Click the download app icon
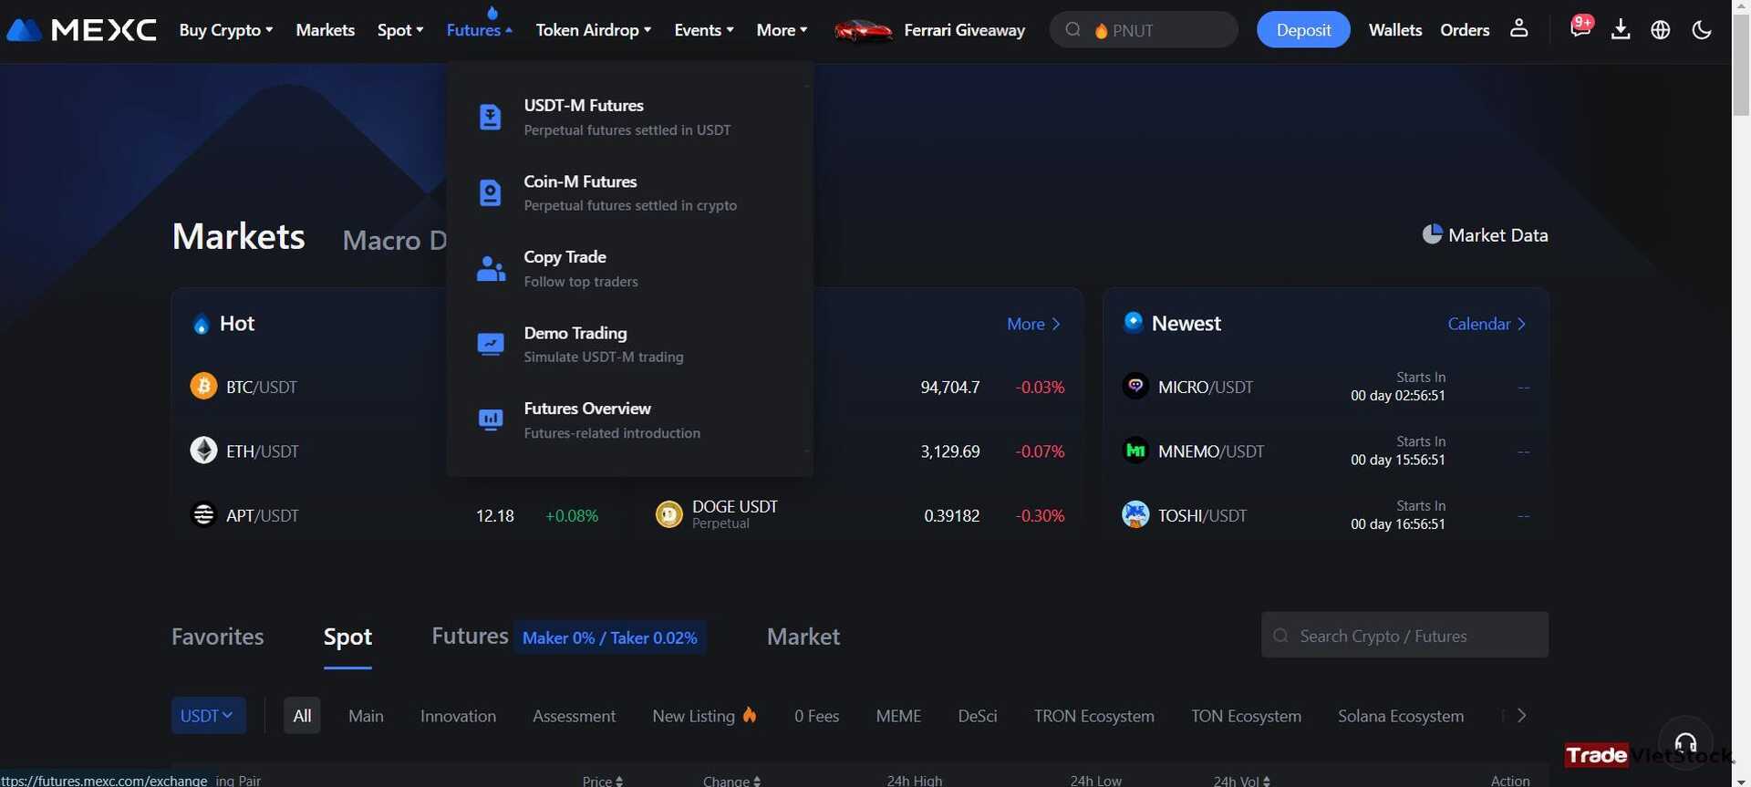 coord(1621,30)
